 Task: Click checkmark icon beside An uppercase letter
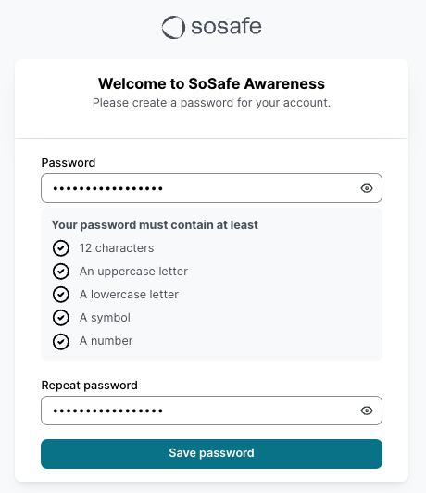click(x=60, y=272)
